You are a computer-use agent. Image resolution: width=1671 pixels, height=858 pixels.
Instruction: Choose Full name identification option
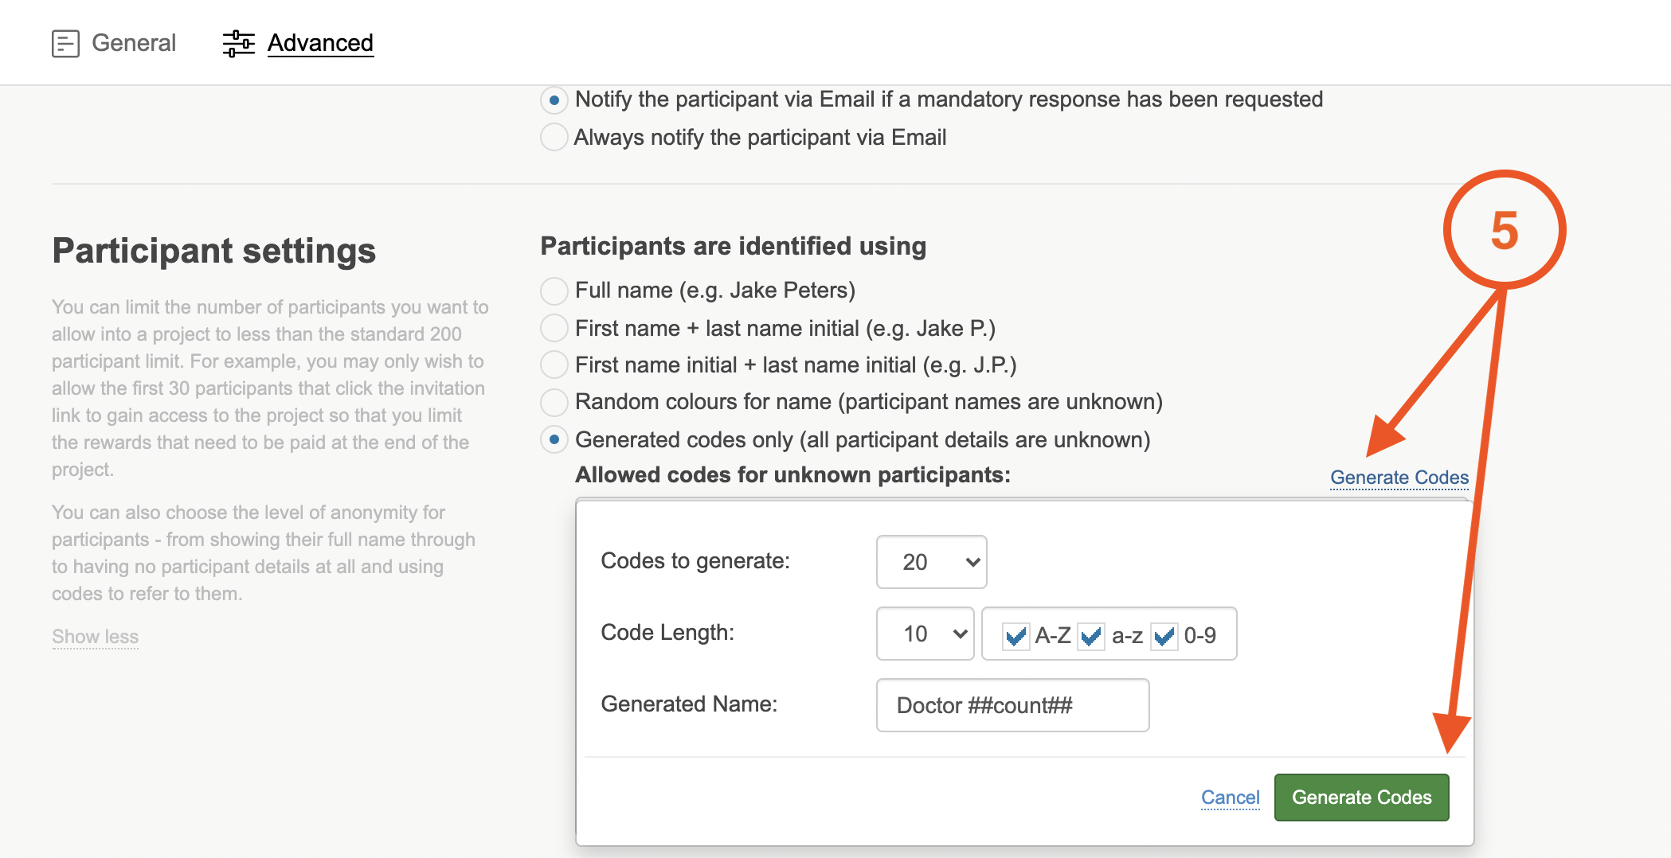click(x=554, y=291)
